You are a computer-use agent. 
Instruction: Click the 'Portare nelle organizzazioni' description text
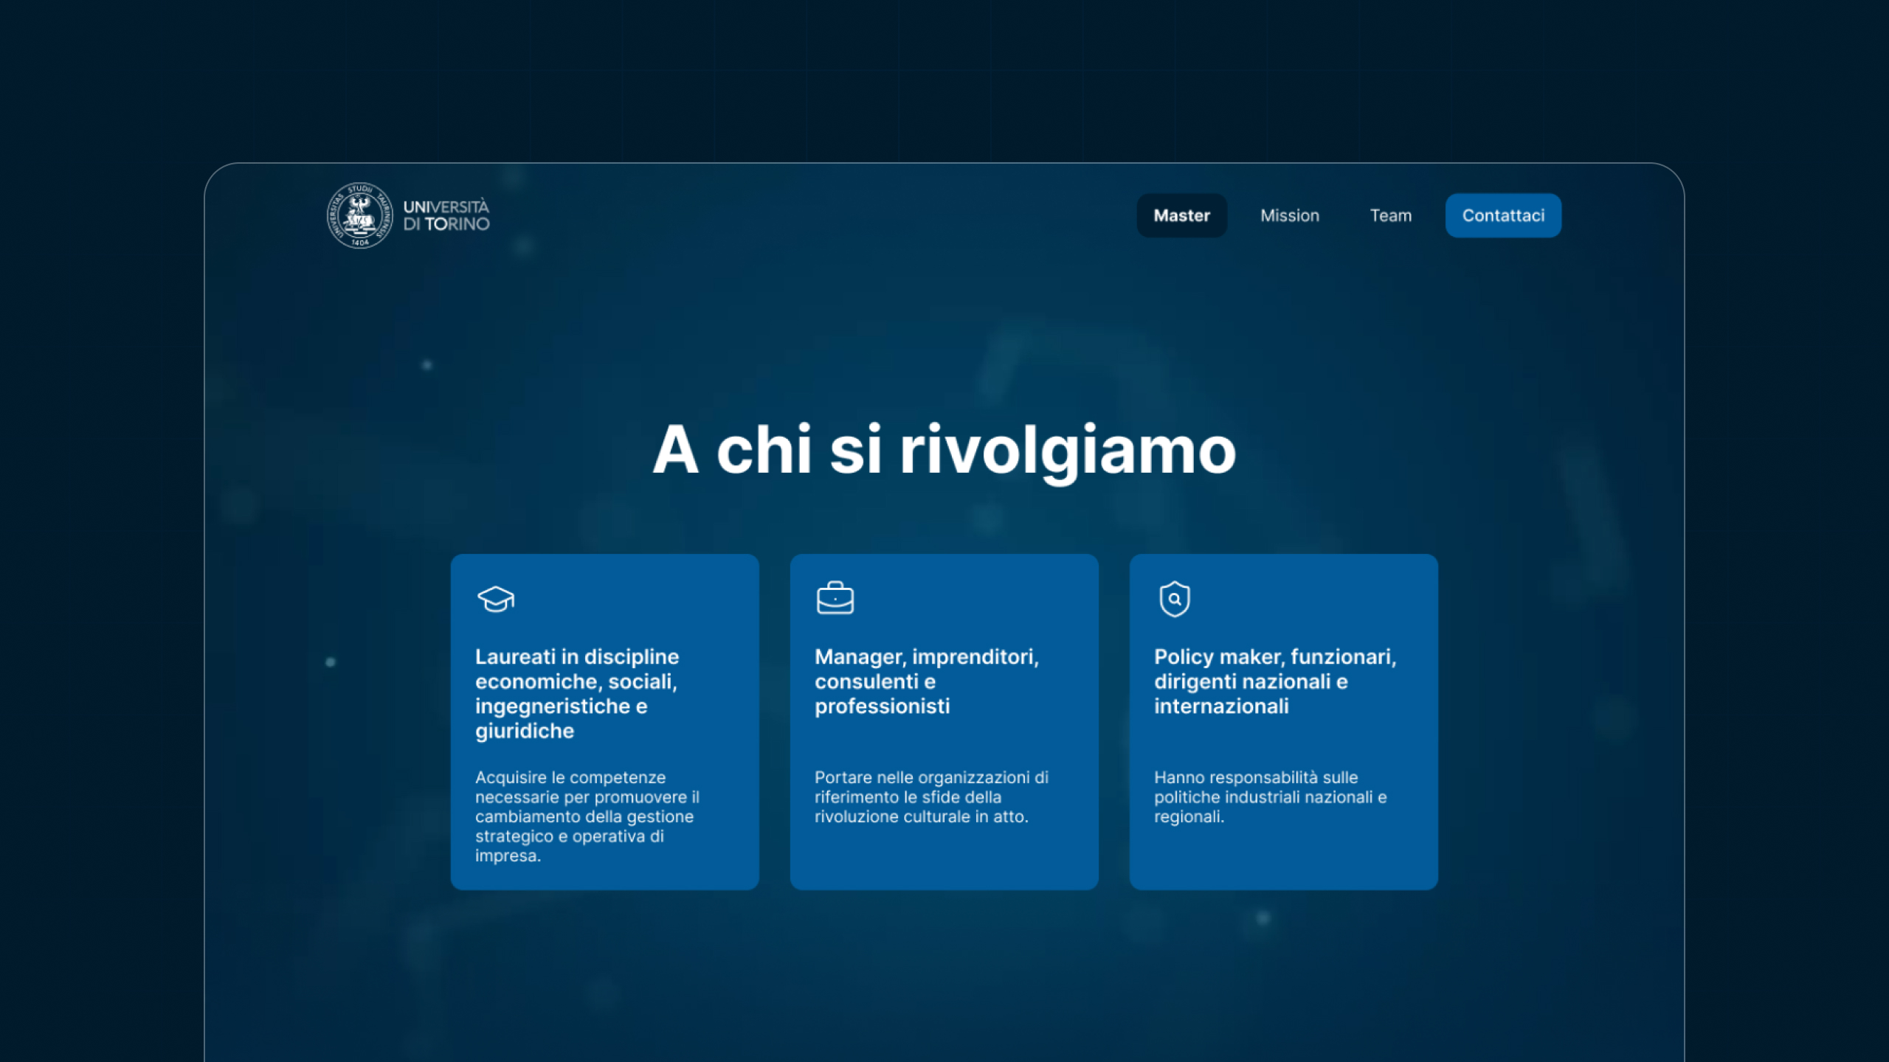[x=931, y=796]
